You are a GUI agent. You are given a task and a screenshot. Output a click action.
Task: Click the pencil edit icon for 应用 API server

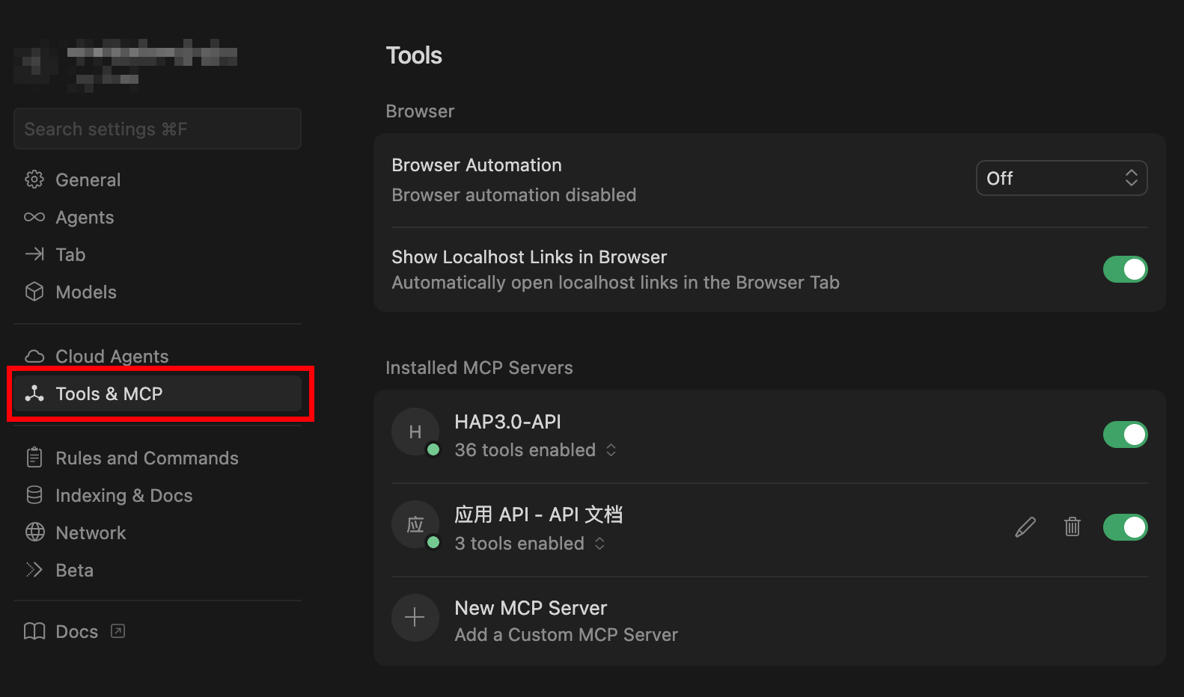click(1025, 527)
